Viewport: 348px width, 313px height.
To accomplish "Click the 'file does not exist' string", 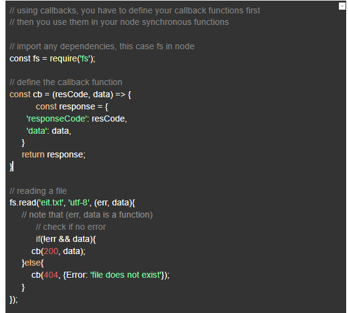I will pyautogui.click(x=126, y=275).
